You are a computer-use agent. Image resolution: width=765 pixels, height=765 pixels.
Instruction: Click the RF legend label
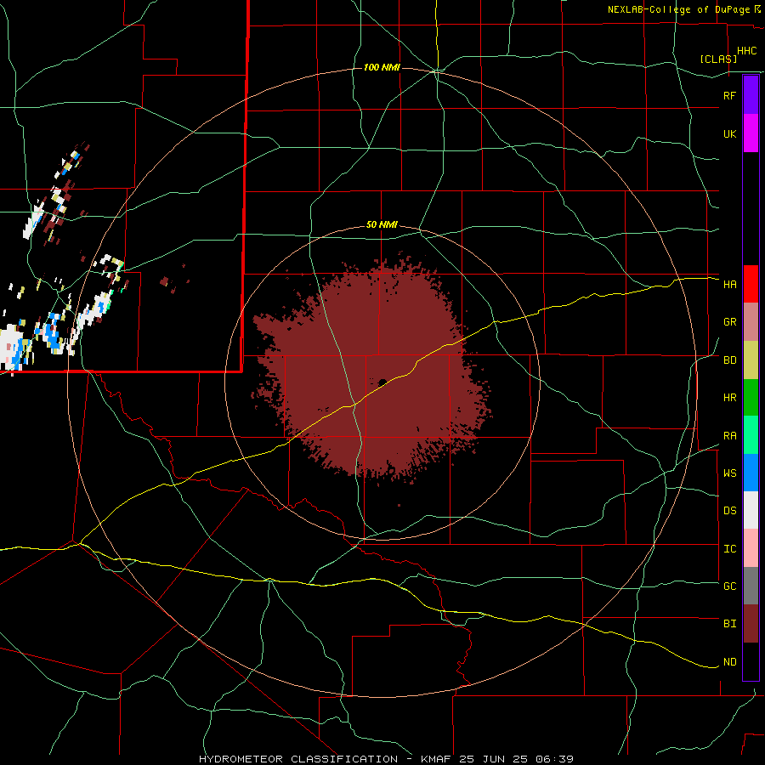pyautogui.click(x=729, y=95)
